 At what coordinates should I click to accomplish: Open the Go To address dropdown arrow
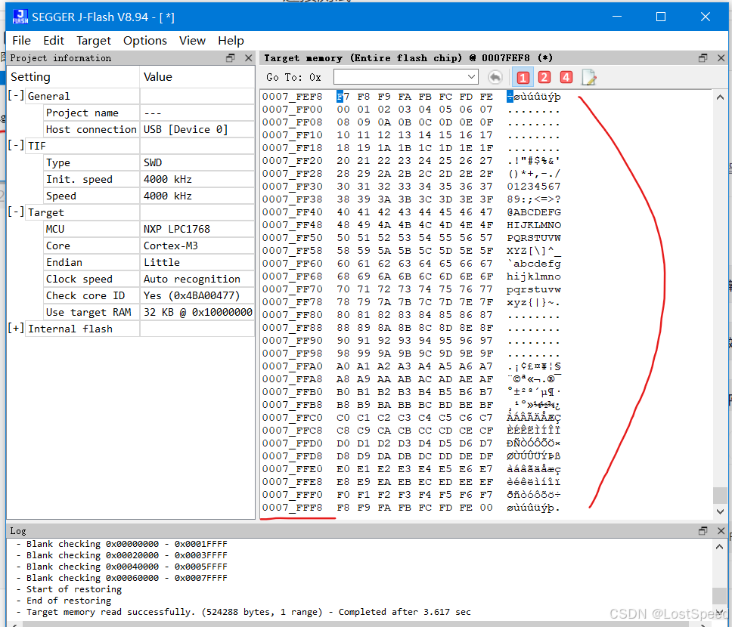pos(472,77)
